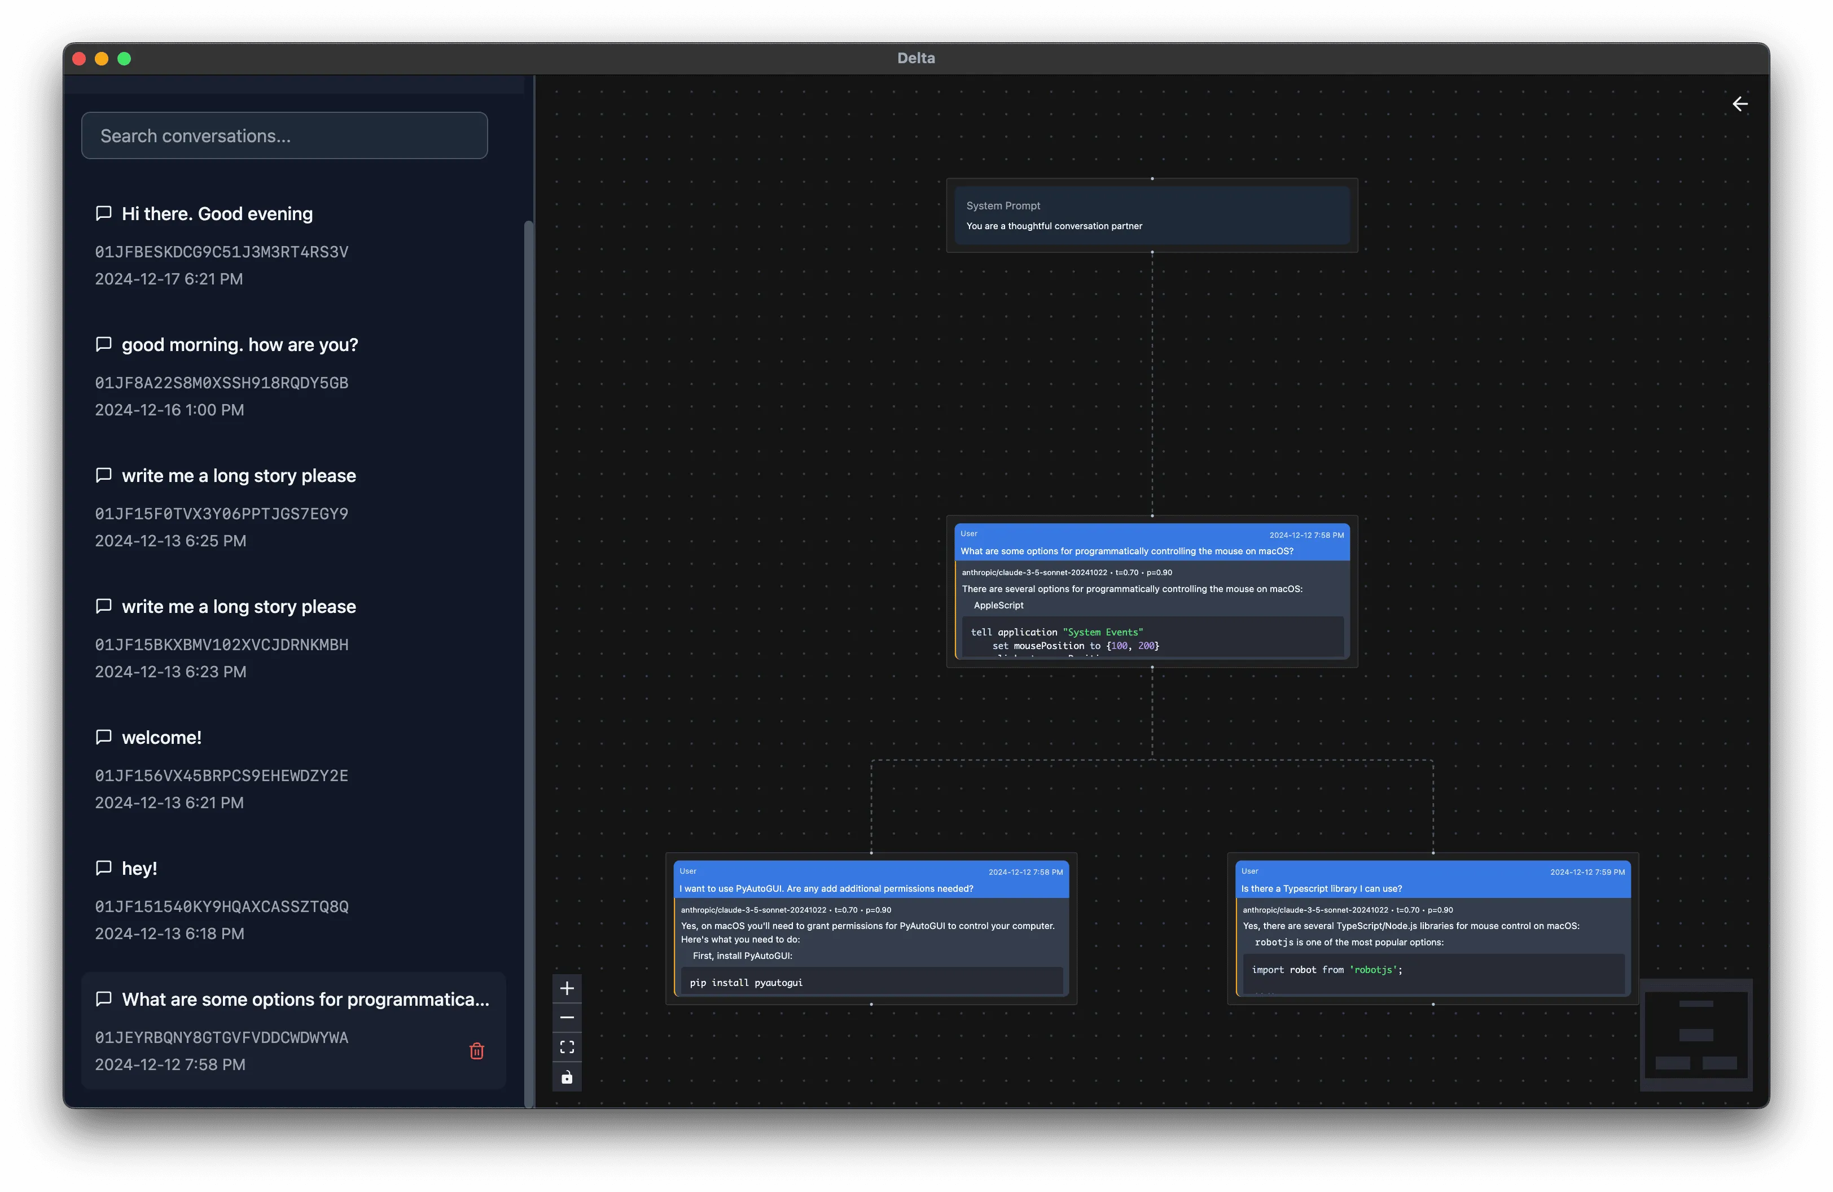Image resolution: width=1833 pixels, height=1192 pixels.
Task: Click the chat bubble icon beside "welcome!"
Action: [x=104, y=737]
